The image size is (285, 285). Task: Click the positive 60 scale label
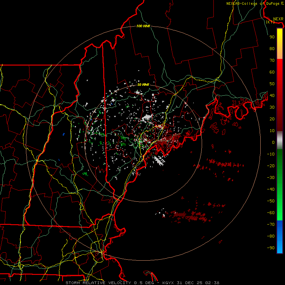272,72
